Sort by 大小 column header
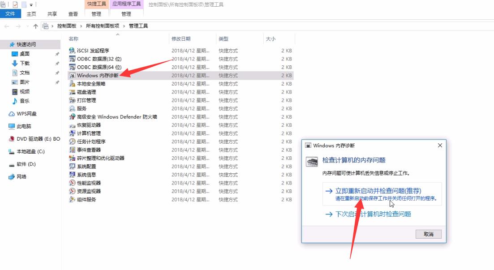Viewport: 494px width, 270px height. (x=279, y=39)
